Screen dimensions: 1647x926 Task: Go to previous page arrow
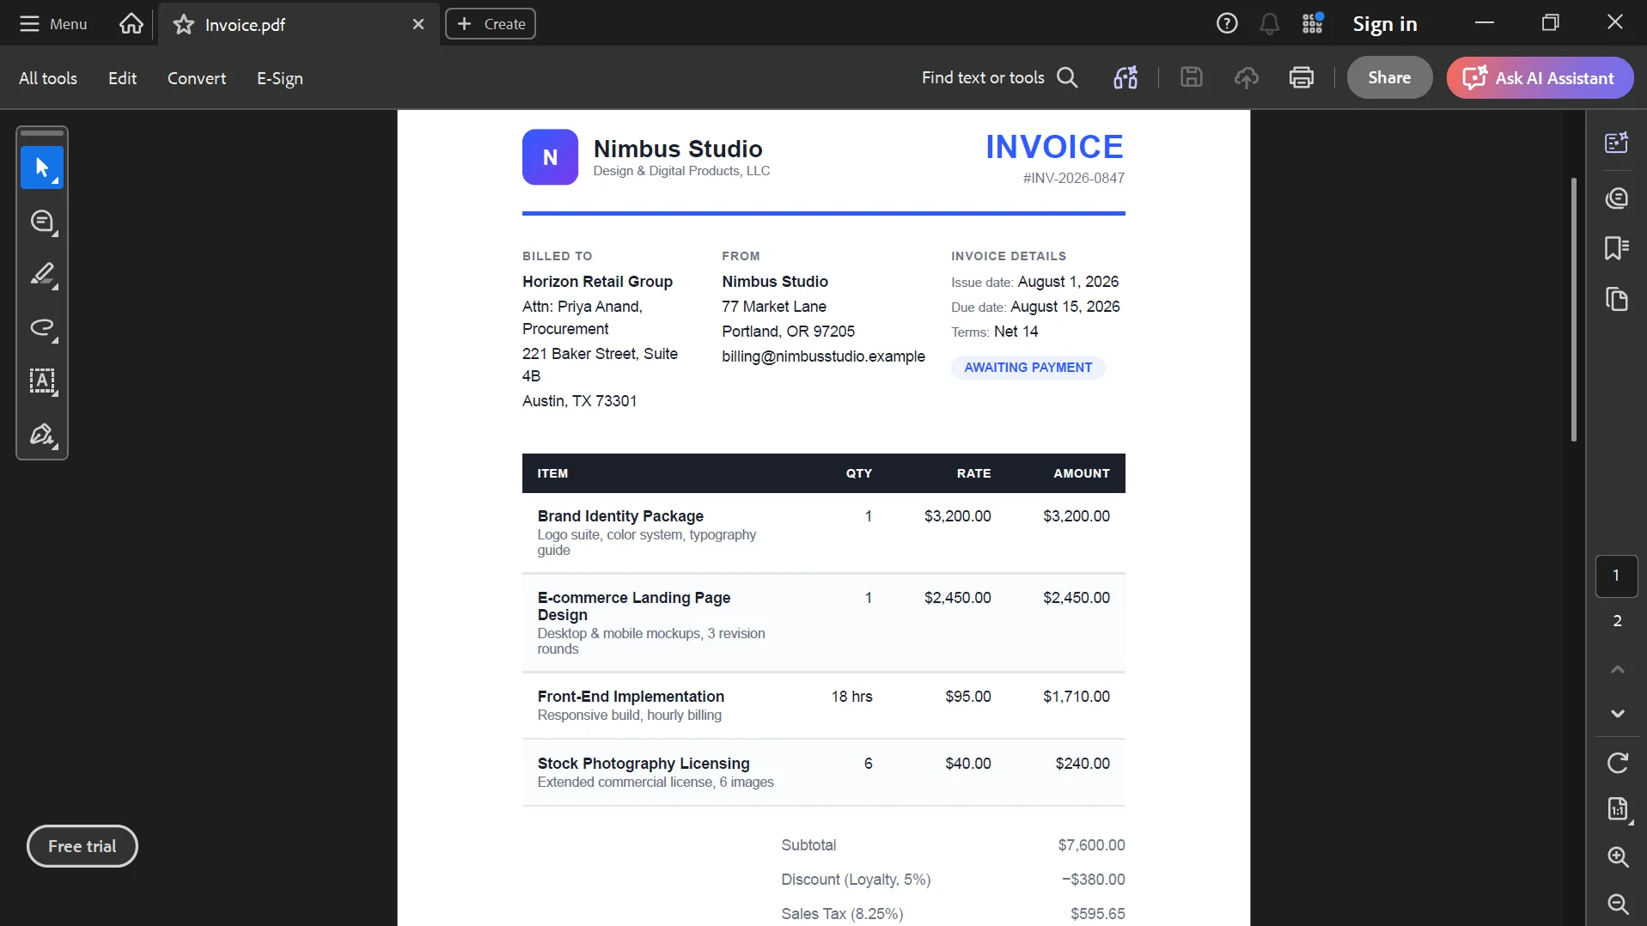click(1617, 669)
